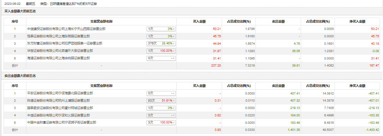The width and height of the screenshot is (383, 136).
Task: Expand stats box beside 恒泰证券上海张杨路
Action: coord(161,36)
